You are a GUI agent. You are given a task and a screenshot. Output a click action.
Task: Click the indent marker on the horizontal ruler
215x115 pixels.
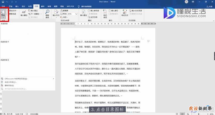75,24
